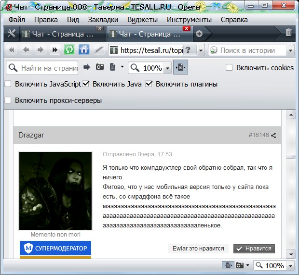
Task: Click the toolbar page document icon
Action: pos(113,67)
